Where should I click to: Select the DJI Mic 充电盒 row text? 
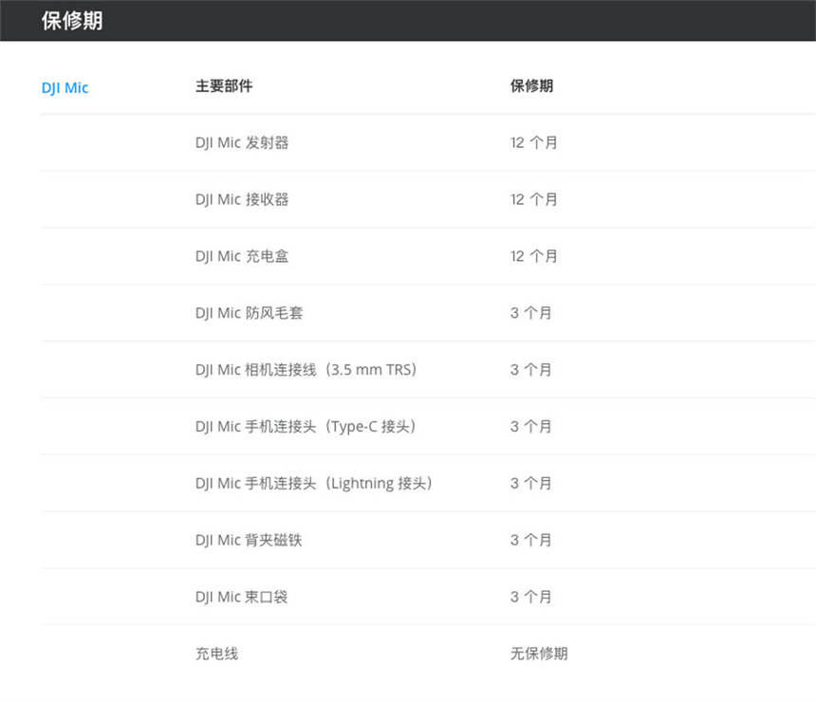(x=242, y=256)
